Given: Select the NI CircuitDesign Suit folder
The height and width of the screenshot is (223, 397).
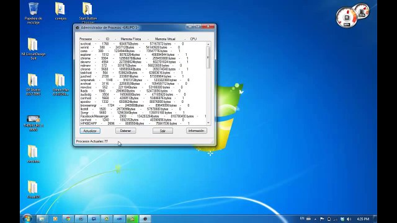Looking at the screenshot, I should [x=33, y=48].
